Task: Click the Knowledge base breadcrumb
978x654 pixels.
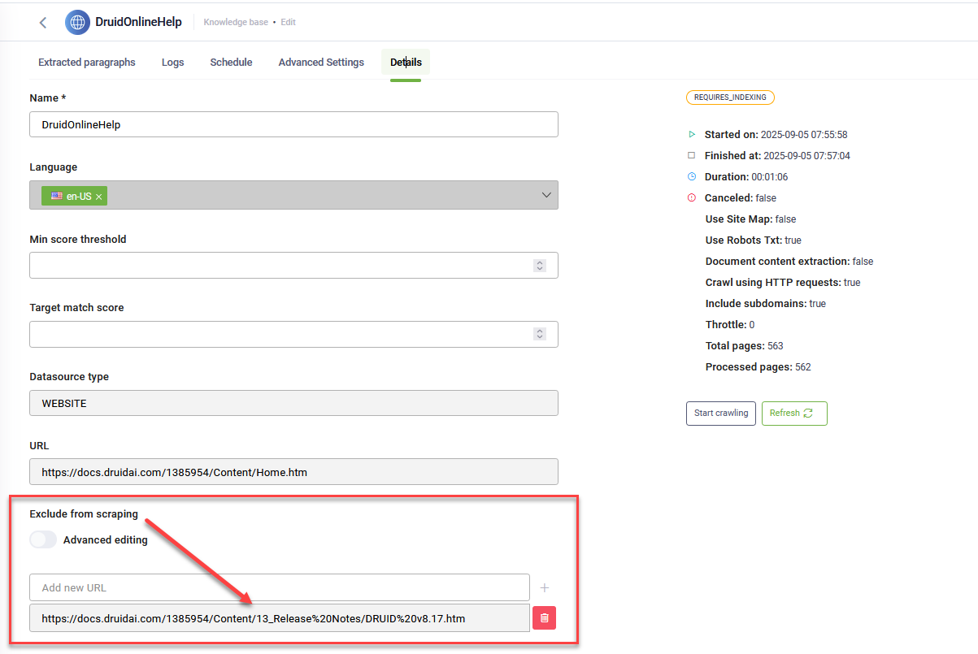Action: click(x=236, y=23)
